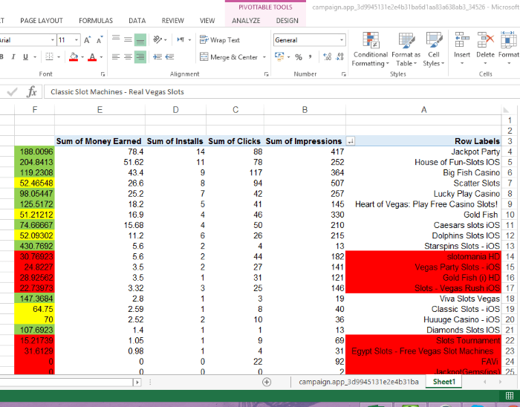This screenshot has height=407, width=520.
Task: Click the Increase Font Size icon
Action: click(87, 40)
